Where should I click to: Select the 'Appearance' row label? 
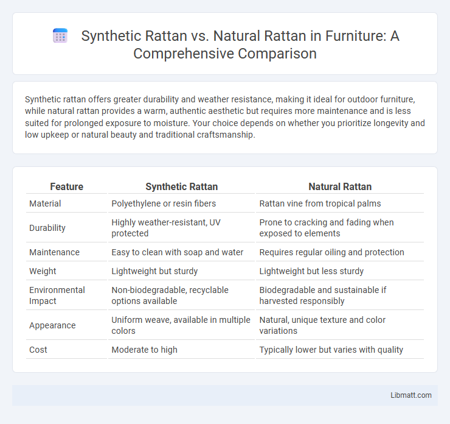(x=52, y=325)
